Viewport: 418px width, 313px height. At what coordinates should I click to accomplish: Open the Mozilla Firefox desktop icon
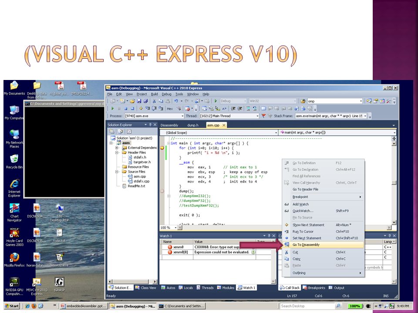click(x=14, y=260)
